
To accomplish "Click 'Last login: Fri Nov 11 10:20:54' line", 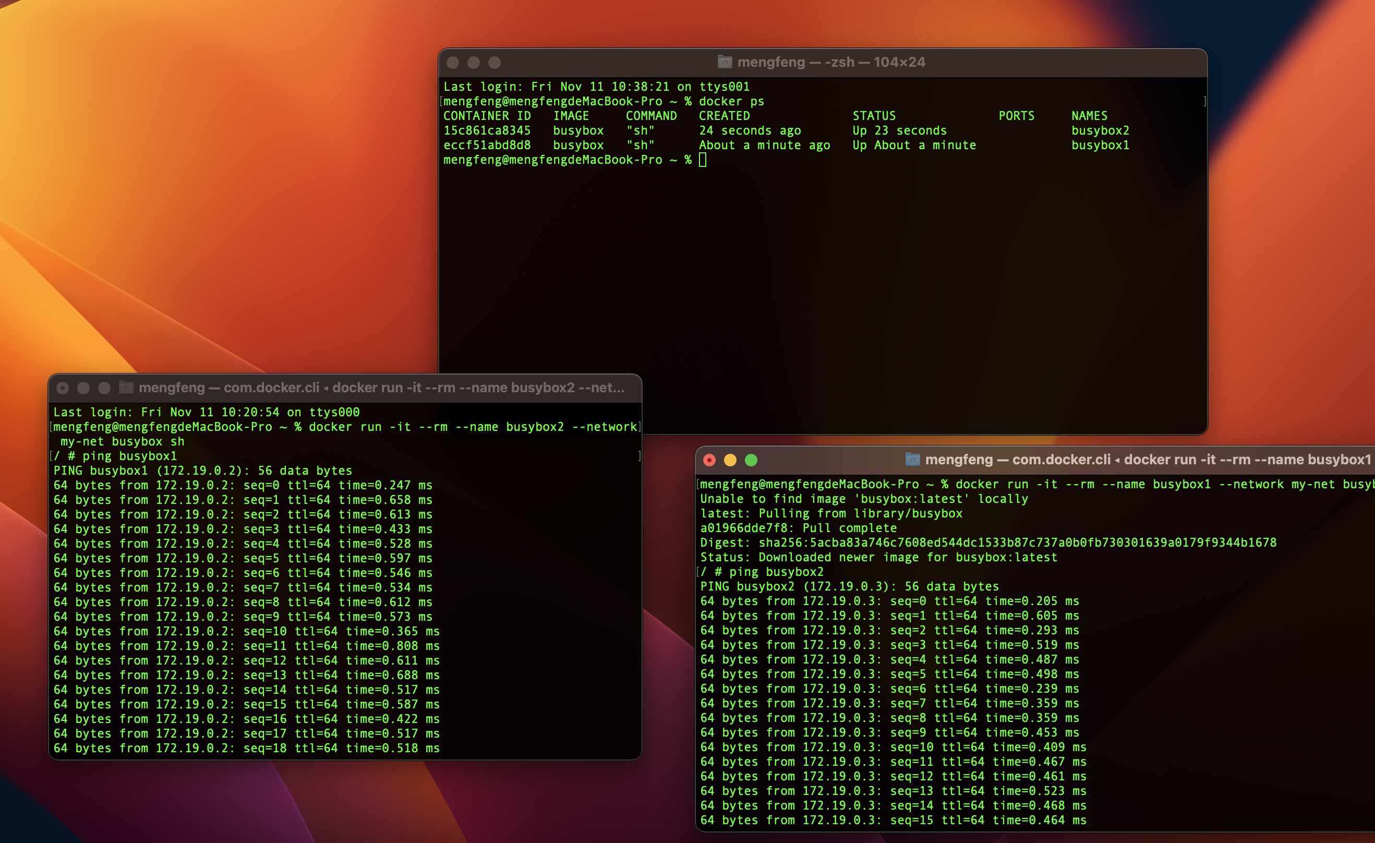I will [x=207, y=412].
